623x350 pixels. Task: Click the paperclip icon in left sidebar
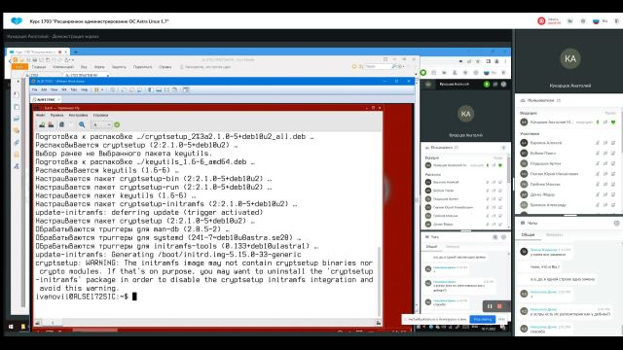point(17,143)
